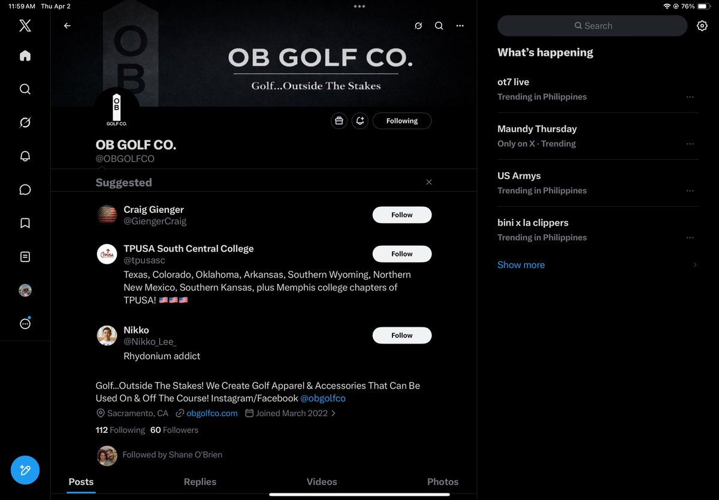Screen dimensions: 719x500
Task: Open iPad multitasking three-dot menu
Action: 359,6
